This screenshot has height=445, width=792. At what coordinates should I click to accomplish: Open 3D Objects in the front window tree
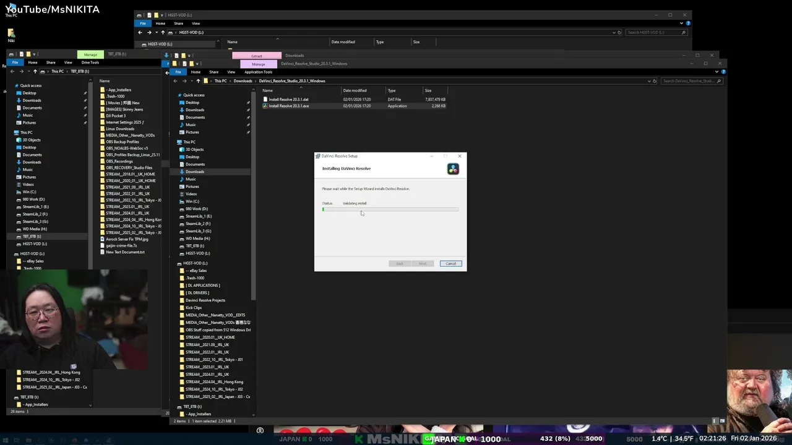pyautogui.click(x=194, y=150)
